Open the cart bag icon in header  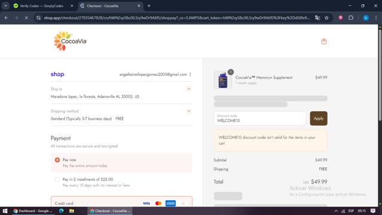point(324,42)
